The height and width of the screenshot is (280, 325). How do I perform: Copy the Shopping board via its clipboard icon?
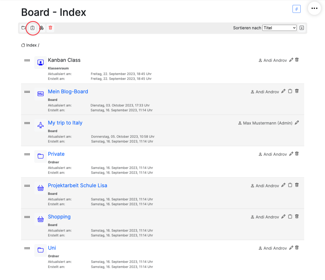pos(290,216)
